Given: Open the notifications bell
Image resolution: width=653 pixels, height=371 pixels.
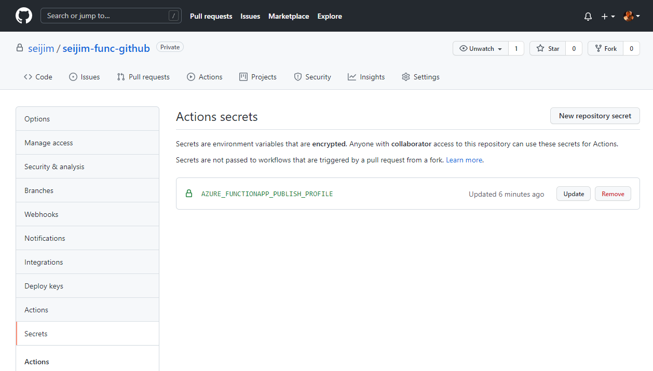Looking at the screenshot, I should click(588, 16).
